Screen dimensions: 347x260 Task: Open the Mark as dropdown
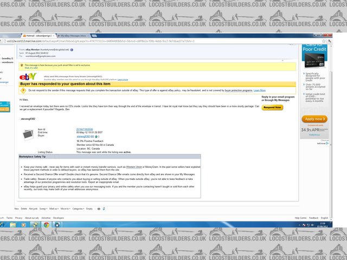pyautogui.click(x=53, y=208)
